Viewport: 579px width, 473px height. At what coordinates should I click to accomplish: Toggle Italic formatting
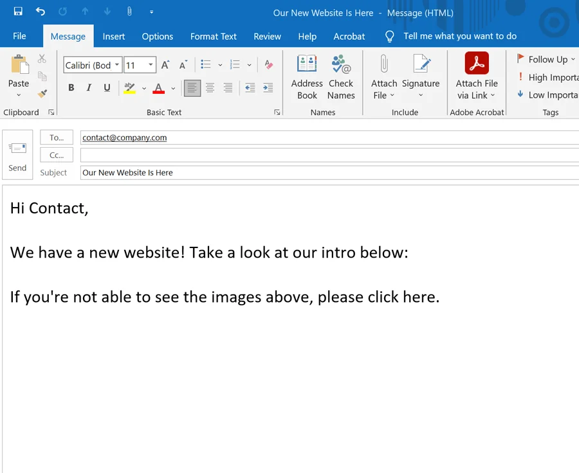pos(89,88)
